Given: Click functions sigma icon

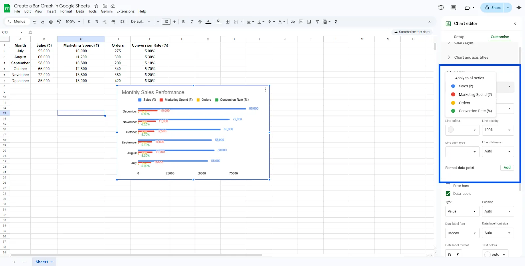Looking at the screenshot, I should 336,22.
